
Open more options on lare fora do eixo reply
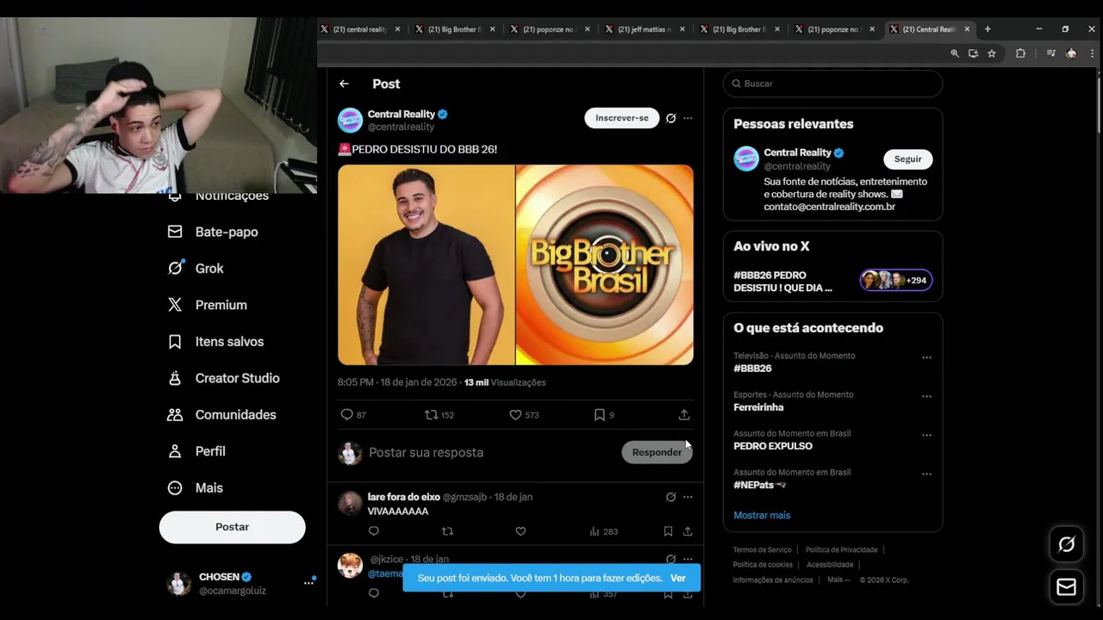[688, 497]
